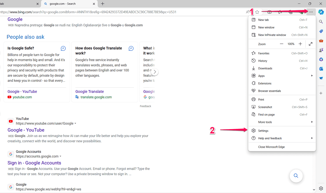The image size is (326, 193).
Task: Select Find on page from the menu
Action: [x=282, y=115]
